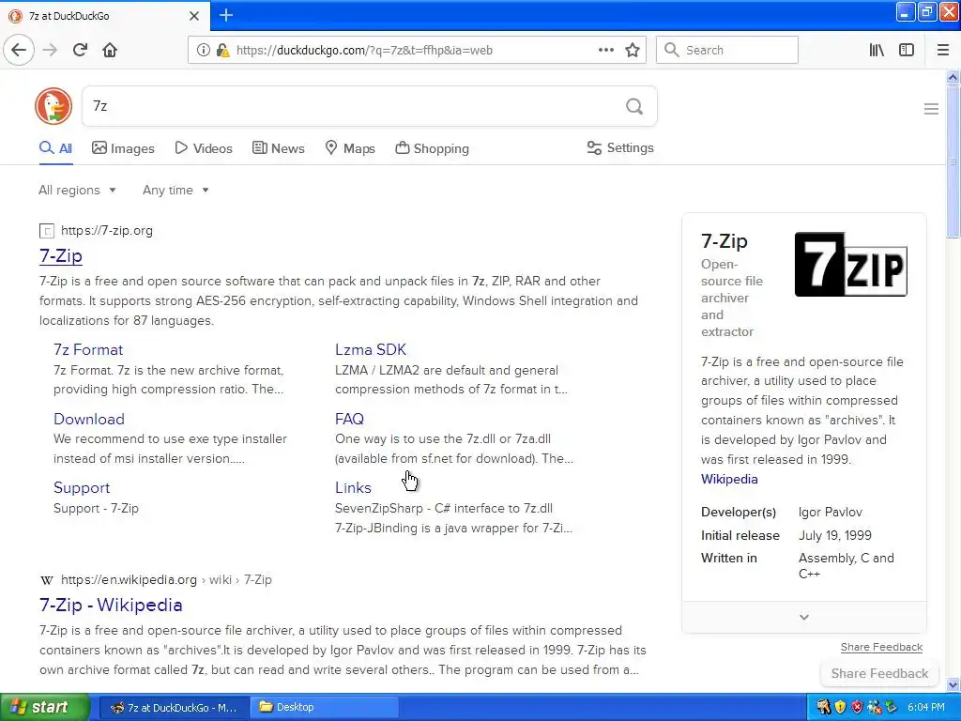Close the 7z at DuckDuckGo tab
The image size is (961, 721).
(x=193, y=16)
